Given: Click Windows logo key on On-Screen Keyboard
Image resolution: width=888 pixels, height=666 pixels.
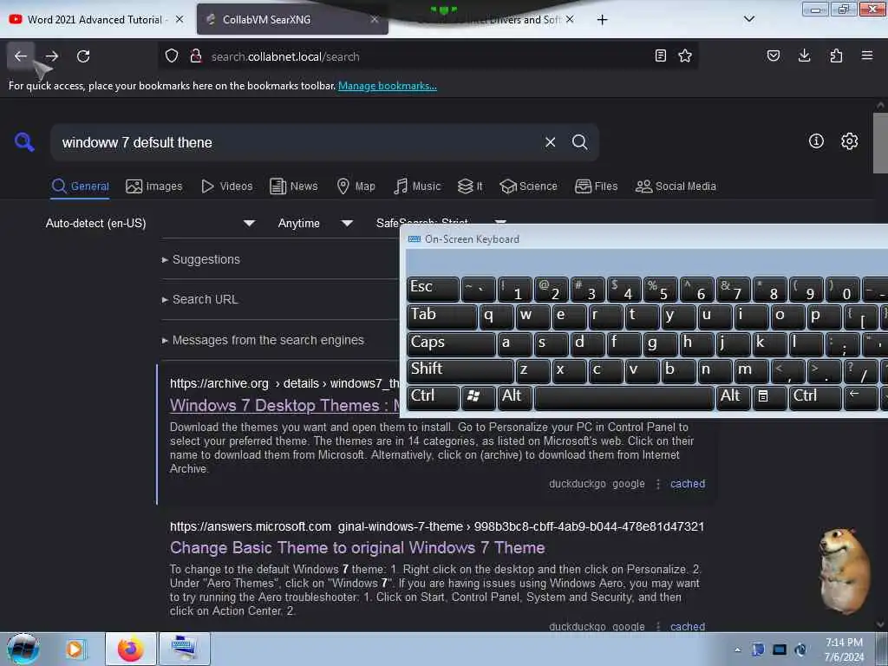Looking at the screenshot, I should pos(479,397).
